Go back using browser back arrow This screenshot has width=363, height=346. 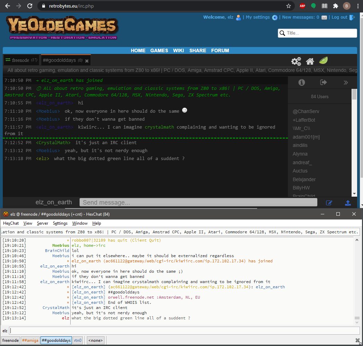click(x=7, y=6)
